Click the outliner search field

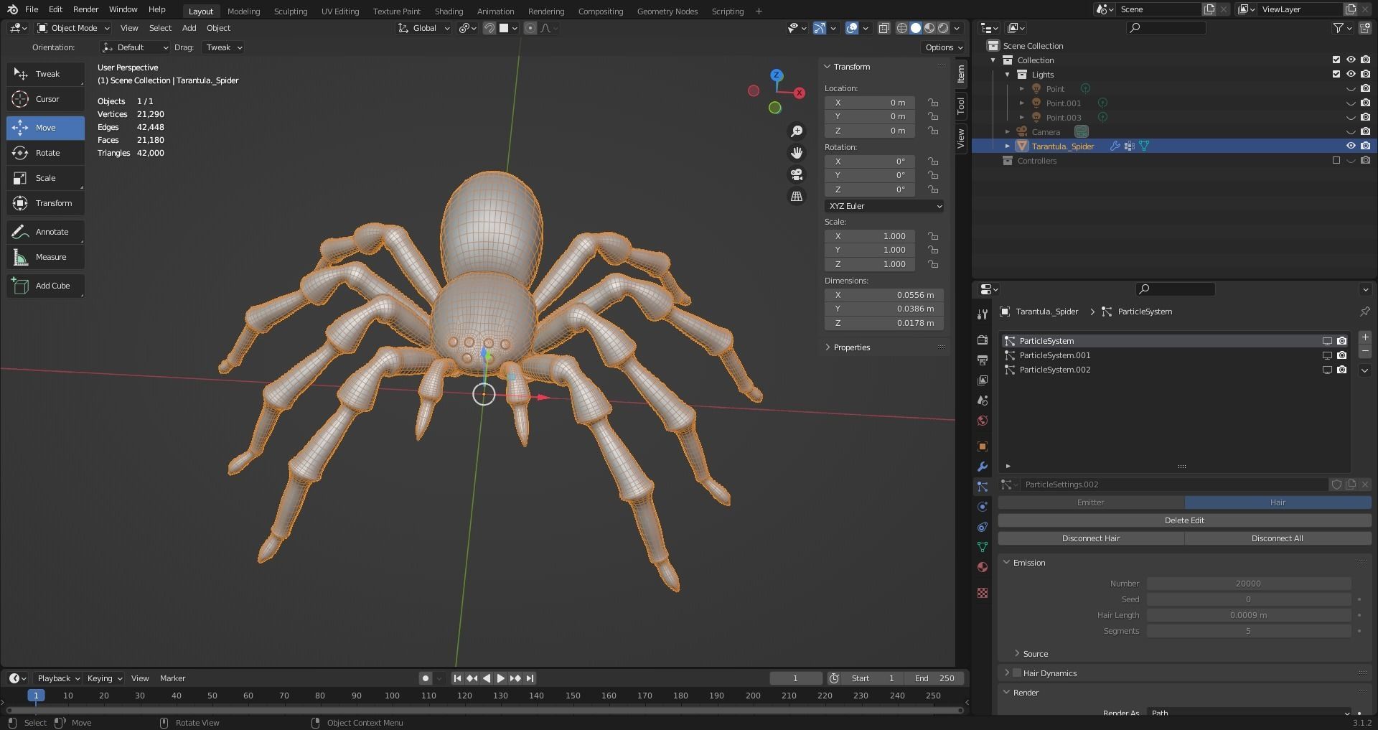point(1166,28)
